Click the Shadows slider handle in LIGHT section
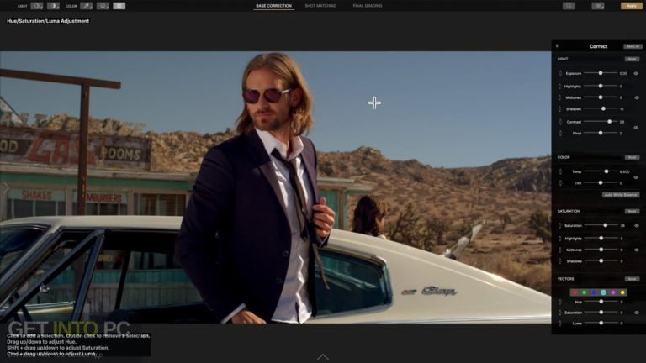646x363 pixels. pyautogui.click(x=603, y=108)
